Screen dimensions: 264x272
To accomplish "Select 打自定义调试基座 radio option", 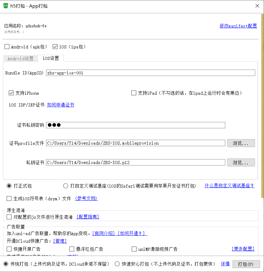I will point(66,185).
